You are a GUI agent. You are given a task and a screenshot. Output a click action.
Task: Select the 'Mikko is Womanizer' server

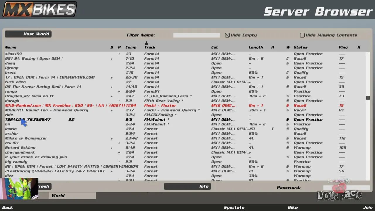coord(185,138)
